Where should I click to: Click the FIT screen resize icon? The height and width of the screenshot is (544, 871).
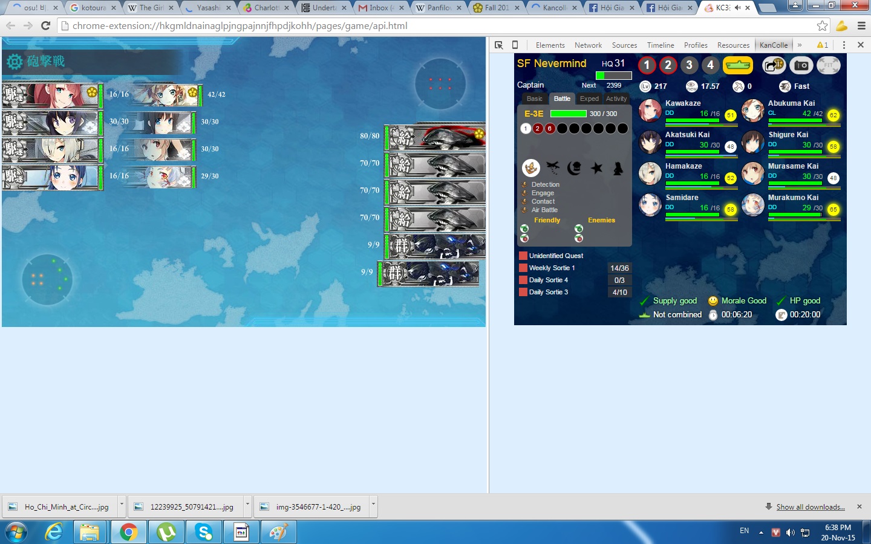[829, 65]
